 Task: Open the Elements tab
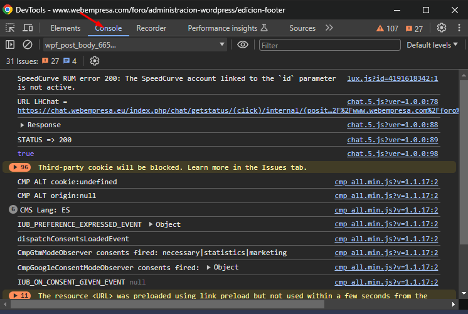(x=65, y=28)
